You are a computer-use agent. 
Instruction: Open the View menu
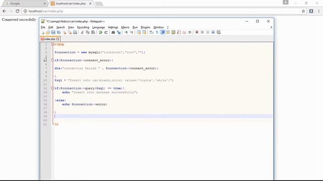(x=71, y=27)
